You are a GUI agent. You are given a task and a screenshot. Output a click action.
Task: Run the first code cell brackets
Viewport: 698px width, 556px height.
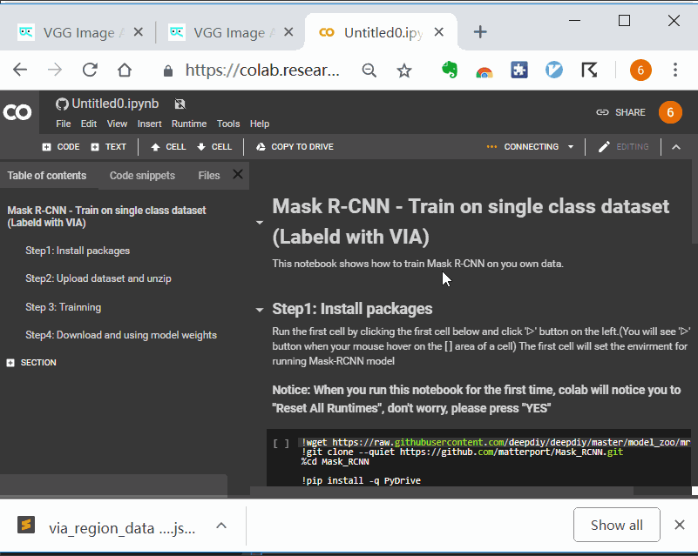281,444
